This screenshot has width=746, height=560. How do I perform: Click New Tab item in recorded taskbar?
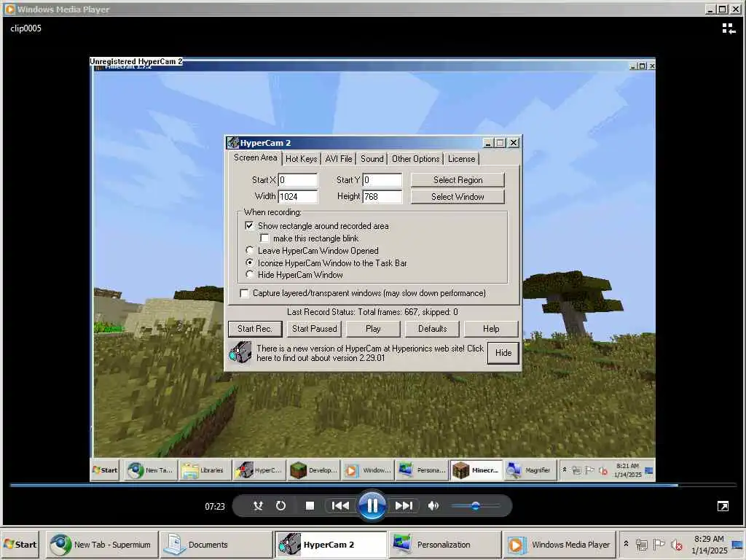[x=151, y=470]
